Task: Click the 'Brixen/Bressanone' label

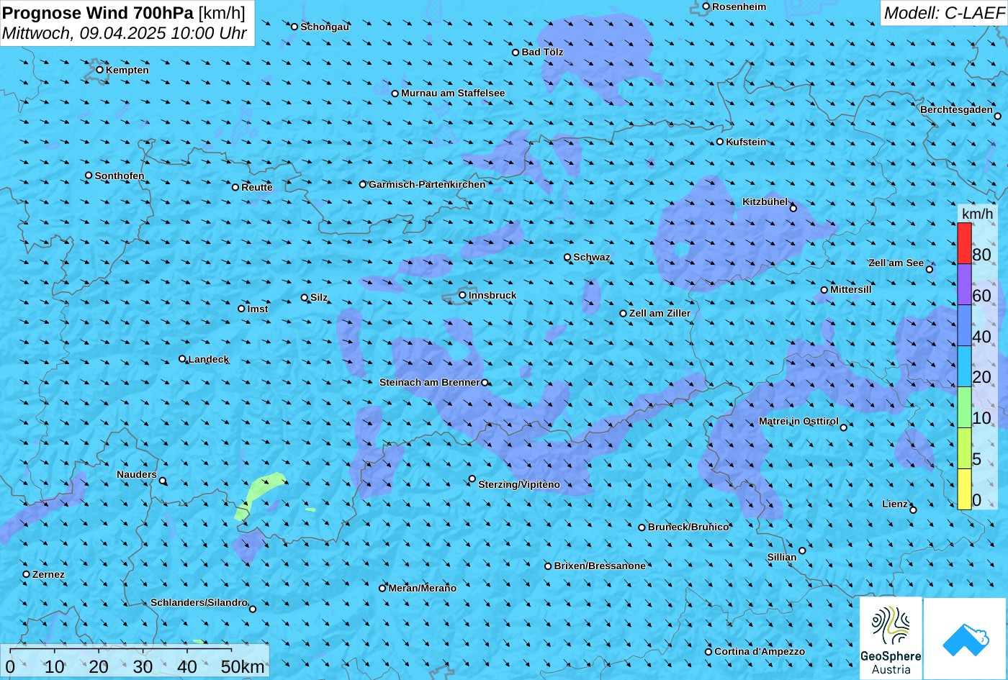Action: coord(600,566)
